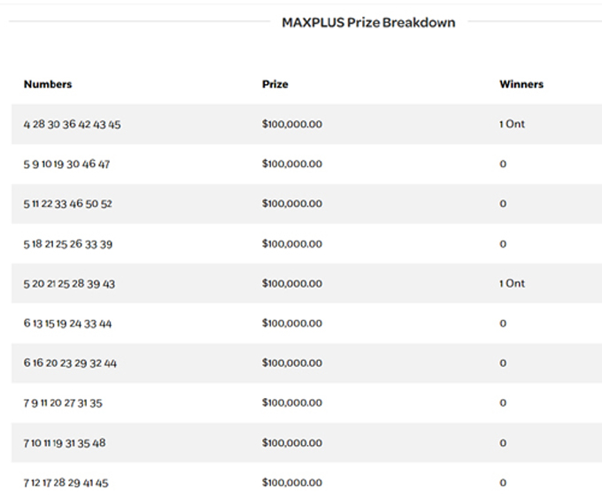Click the Prize column header
602x498 pixels.
[275, 84]
